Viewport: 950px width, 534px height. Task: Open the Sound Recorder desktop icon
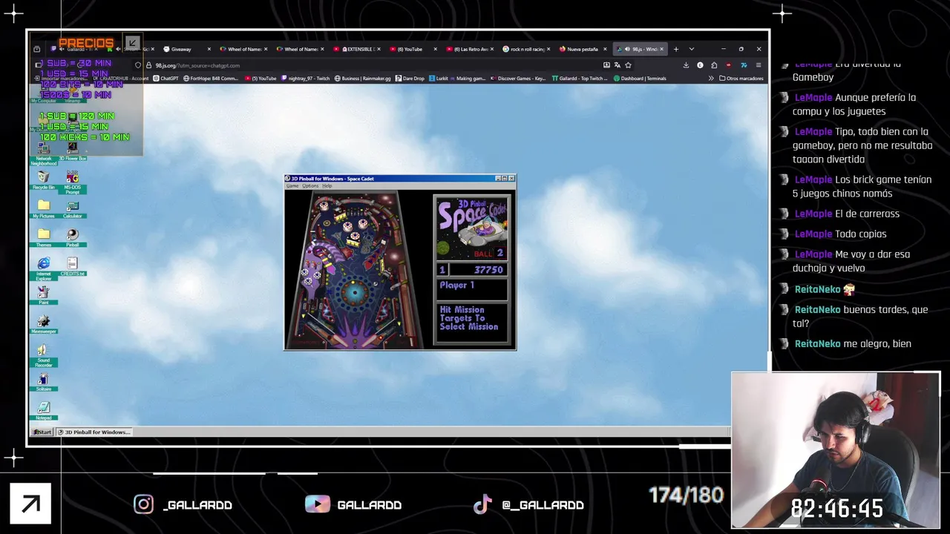coord(44,355)
